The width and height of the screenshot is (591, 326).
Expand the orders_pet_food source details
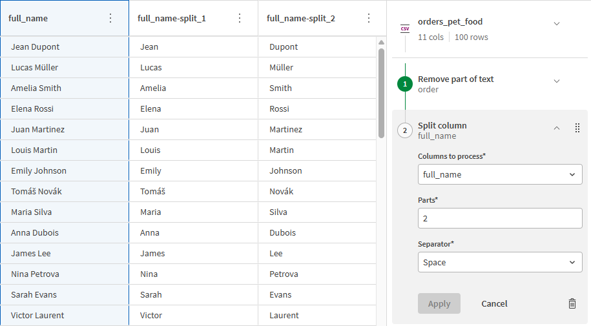tap(557, 24)
